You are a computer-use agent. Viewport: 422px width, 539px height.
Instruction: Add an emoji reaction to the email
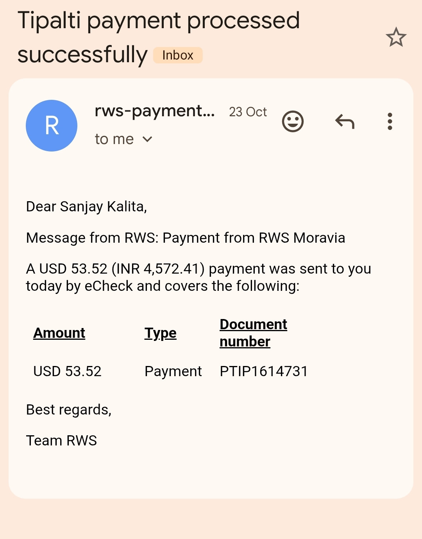[x=293, y=121]
